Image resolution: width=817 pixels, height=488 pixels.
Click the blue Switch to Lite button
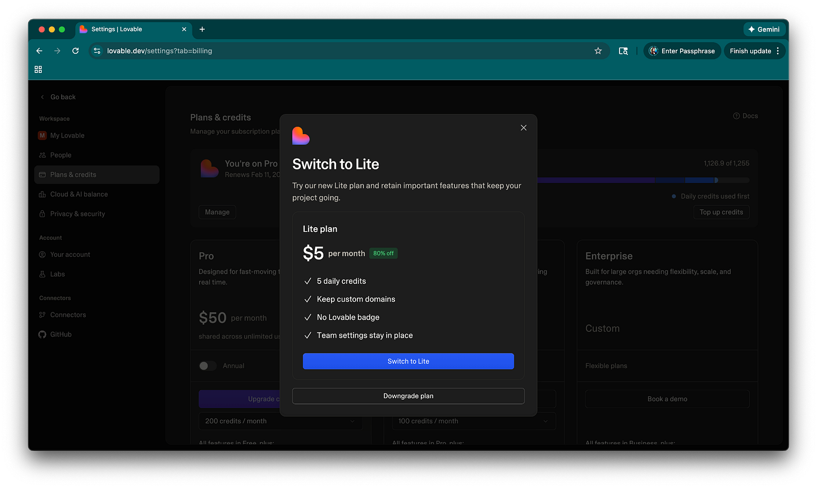[x=408, y=361]
